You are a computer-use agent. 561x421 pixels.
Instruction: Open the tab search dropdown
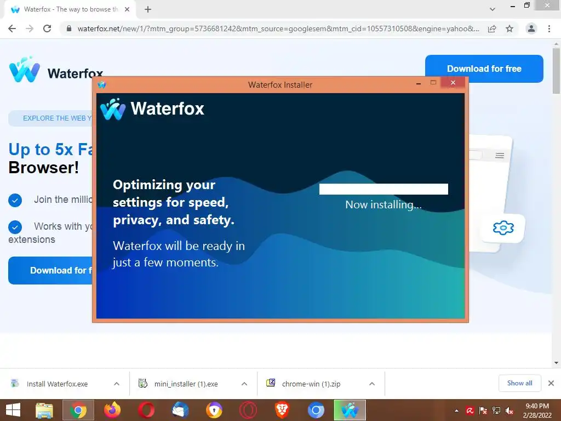coord(493,9)
